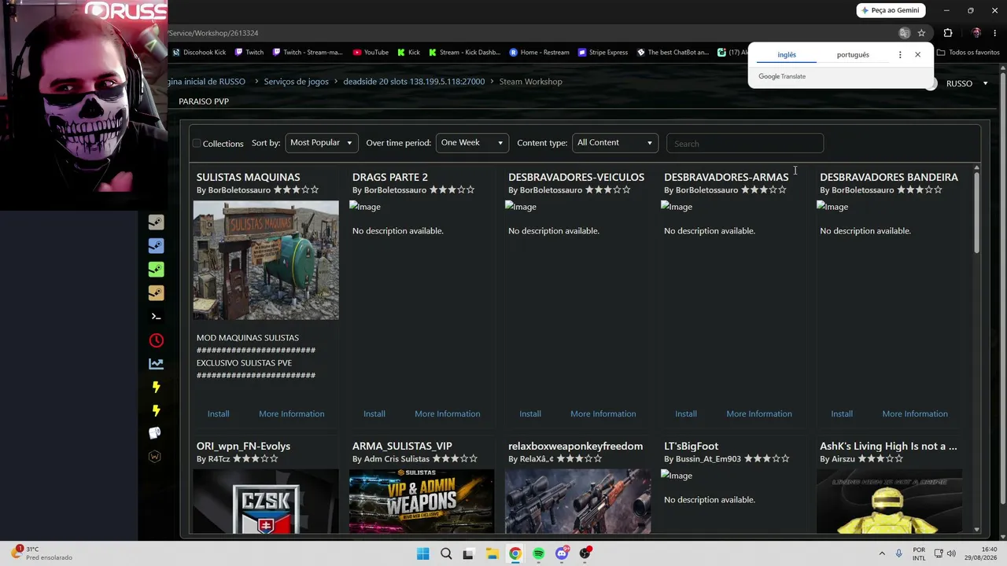The width and height of the screenshot is (1007, 566).
Task: Click the lower yellow lightning bolt icon
Action: point(156,410)
